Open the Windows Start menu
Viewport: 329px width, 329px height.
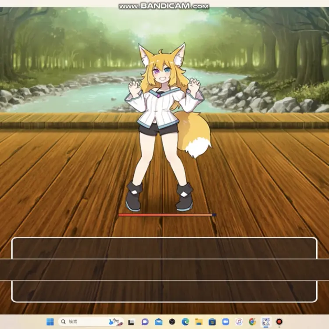tap(50, 322)
